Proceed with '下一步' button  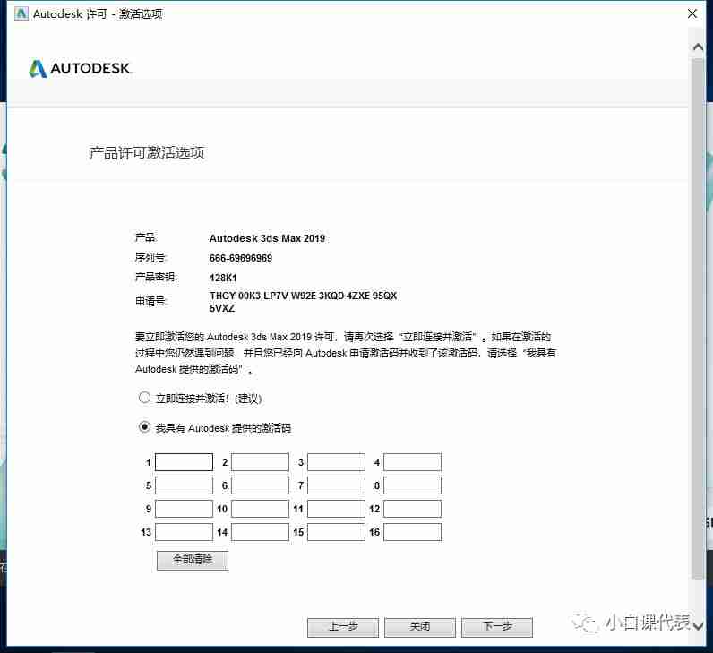tap(497, 627)
